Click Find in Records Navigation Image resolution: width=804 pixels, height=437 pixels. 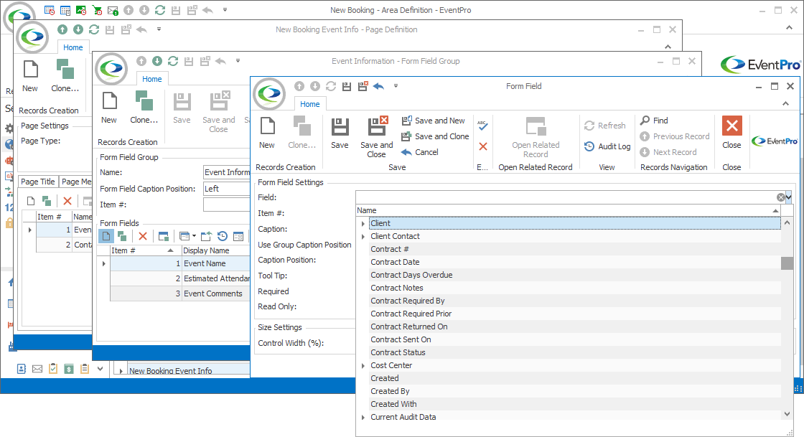[x=654, y=121]
